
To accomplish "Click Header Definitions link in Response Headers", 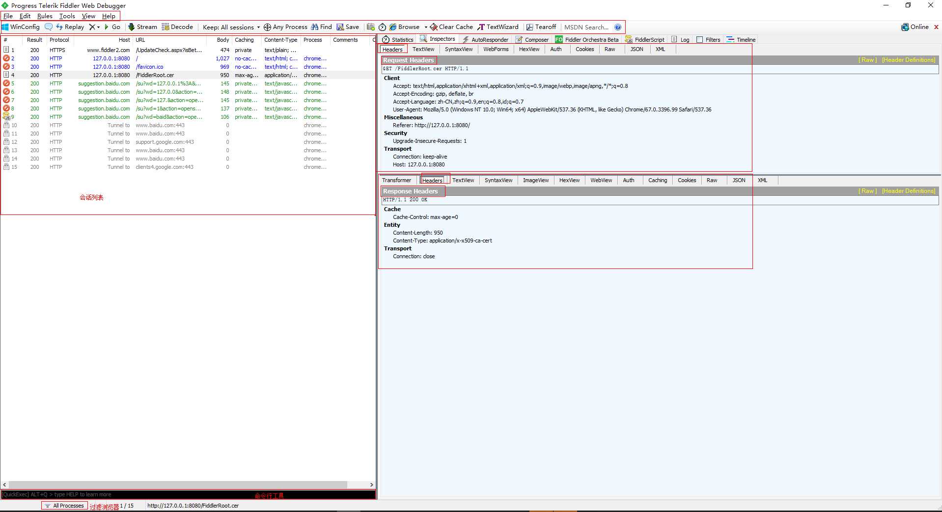I will coord(909,191).
